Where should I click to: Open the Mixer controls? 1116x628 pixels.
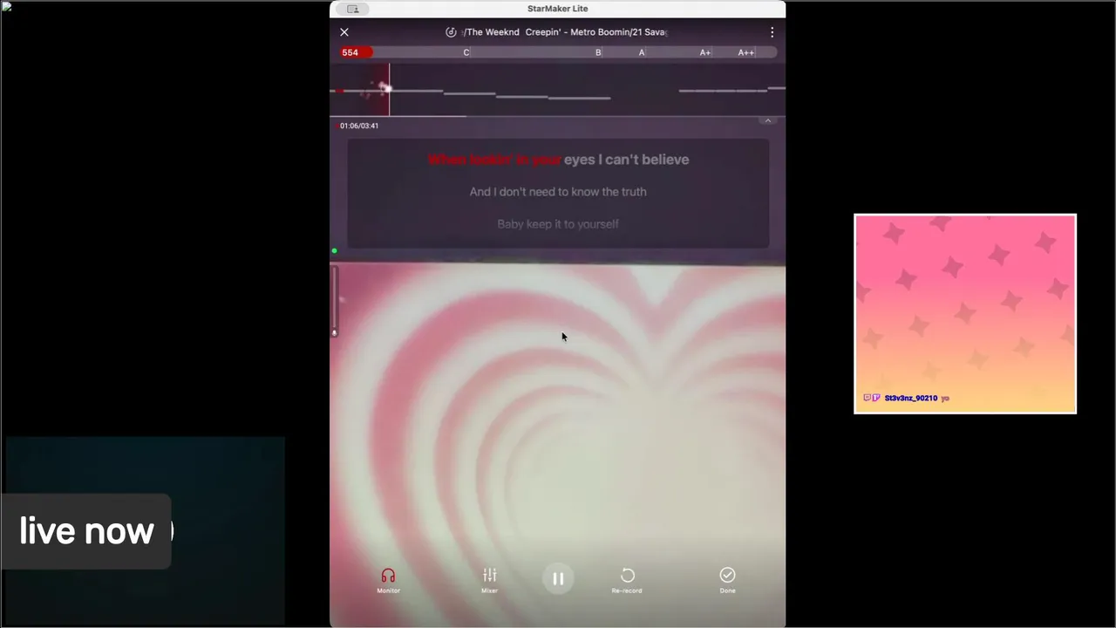click(x=490, y=576)
